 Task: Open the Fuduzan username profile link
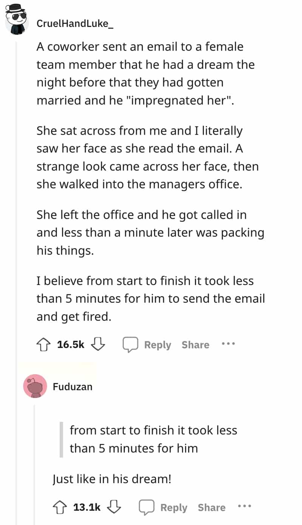[72, 387]
